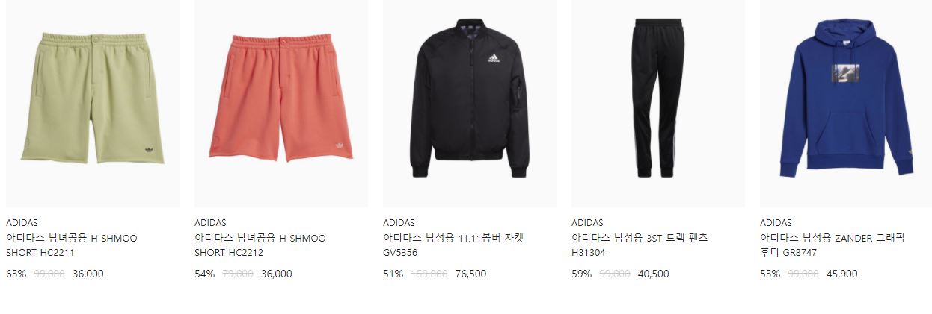Screen dimensions: 932x314
Task: Click the 54% discount label
Action: pos(204,274)
